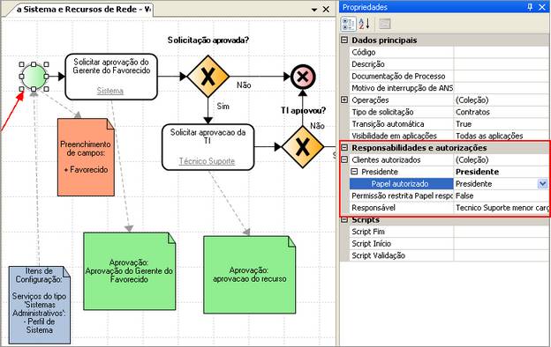Click the 'Tipo de solicitação' value 'Contratos'

(x=472, y=112)
